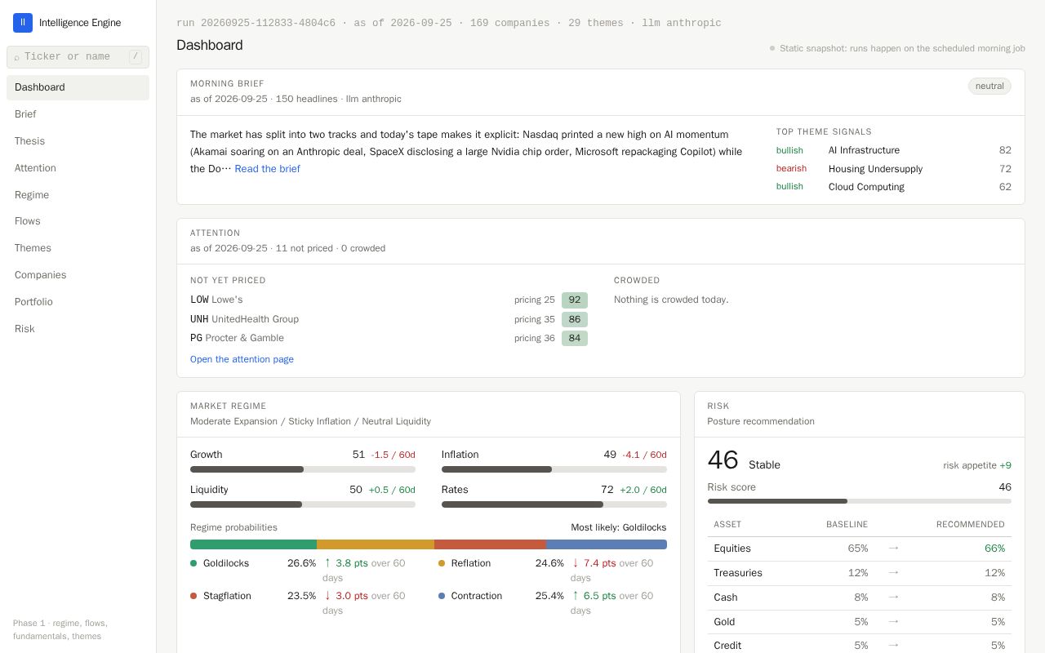This screenshot has height=653, width=1045.
Task: Click the search magnifier icon
Action: click(x=16, y=57)
